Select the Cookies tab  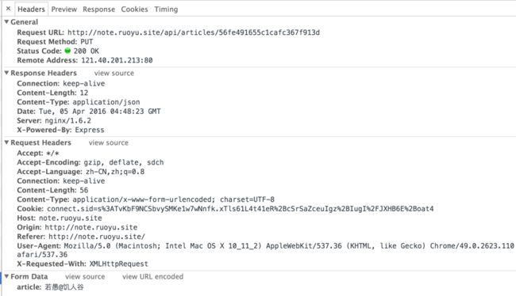point(134,9)
